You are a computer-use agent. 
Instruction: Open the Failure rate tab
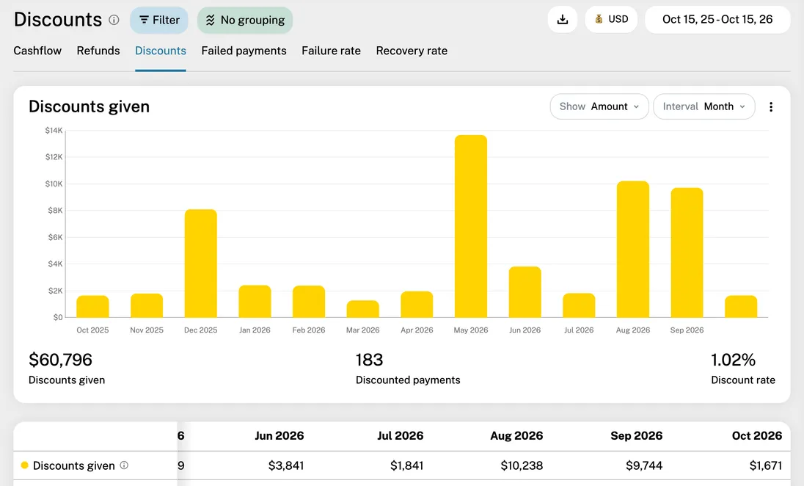(332, 51)
